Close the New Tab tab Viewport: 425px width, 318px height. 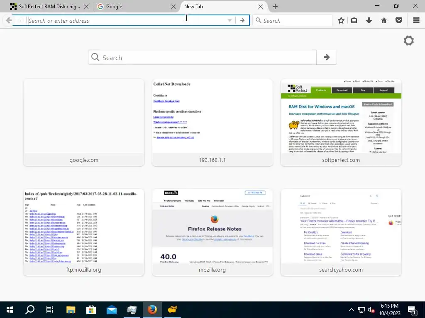(x=261, y=7)
